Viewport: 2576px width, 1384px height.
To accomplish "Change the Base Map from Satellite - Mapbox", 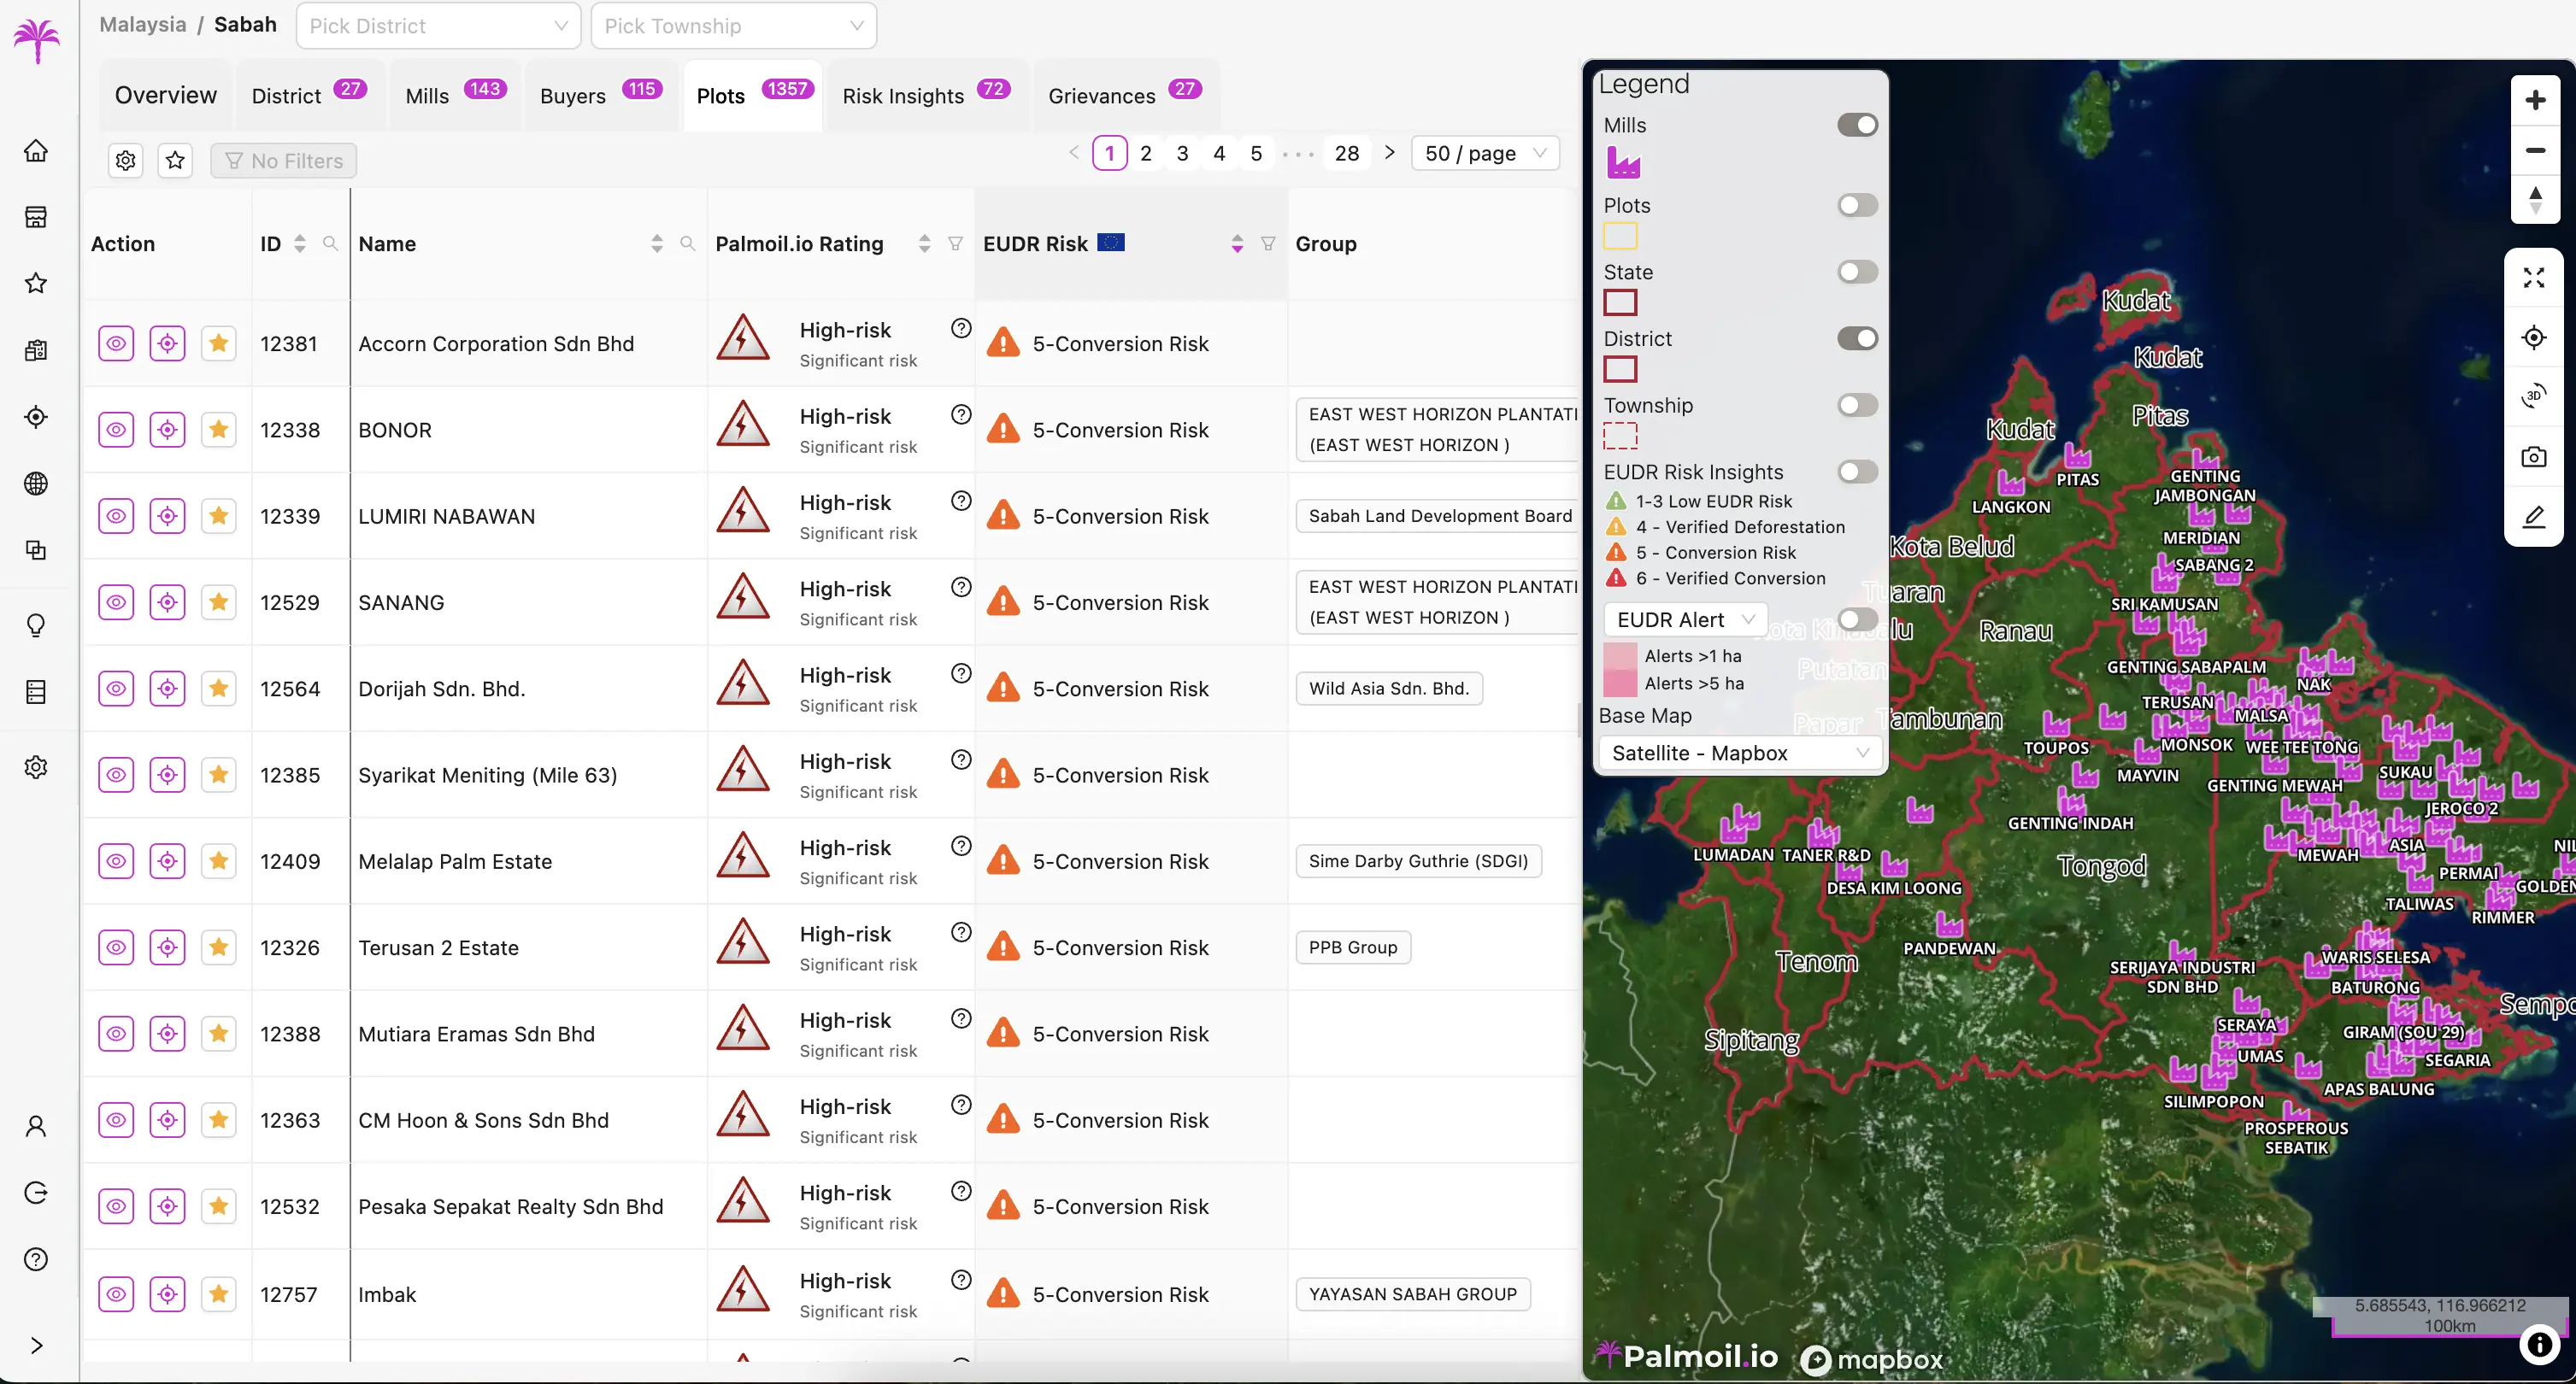I will coord(1740,753).
